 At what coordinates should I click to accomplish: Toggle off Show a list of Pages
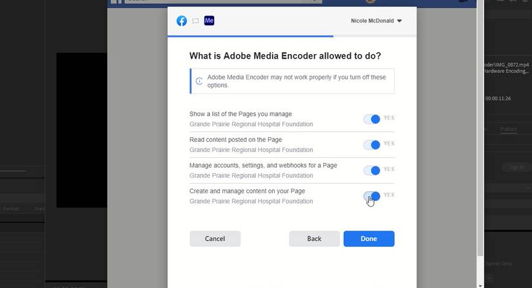point(371,119)
